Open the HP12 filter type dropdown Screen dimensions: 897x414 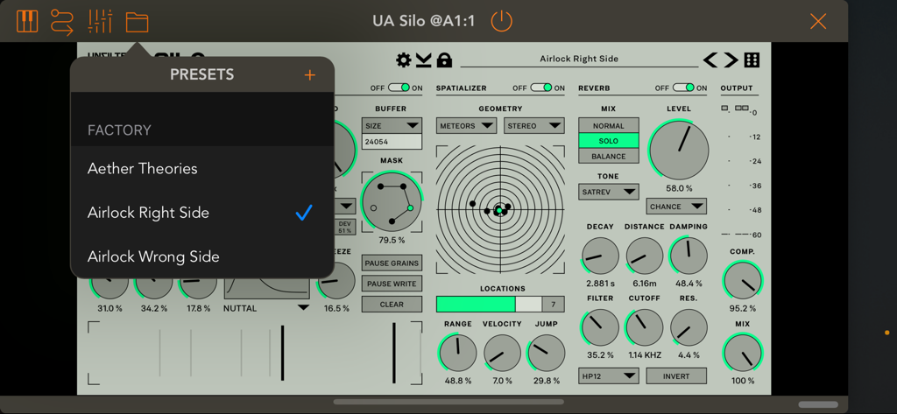click(x=609, y=376)
